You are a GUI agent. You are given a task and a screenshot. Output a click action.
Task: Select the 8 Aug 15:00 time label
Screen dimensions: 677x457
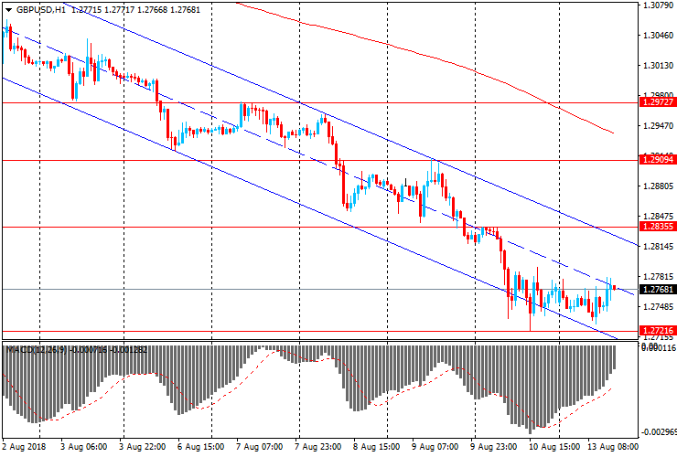click(377, 447)
